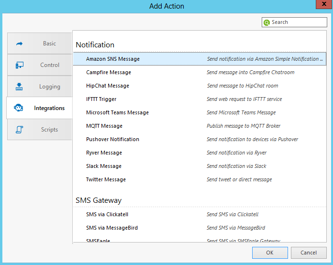Click 'Send SMS via Clickatell' description
333x265 pixels.
coord(233,214)
